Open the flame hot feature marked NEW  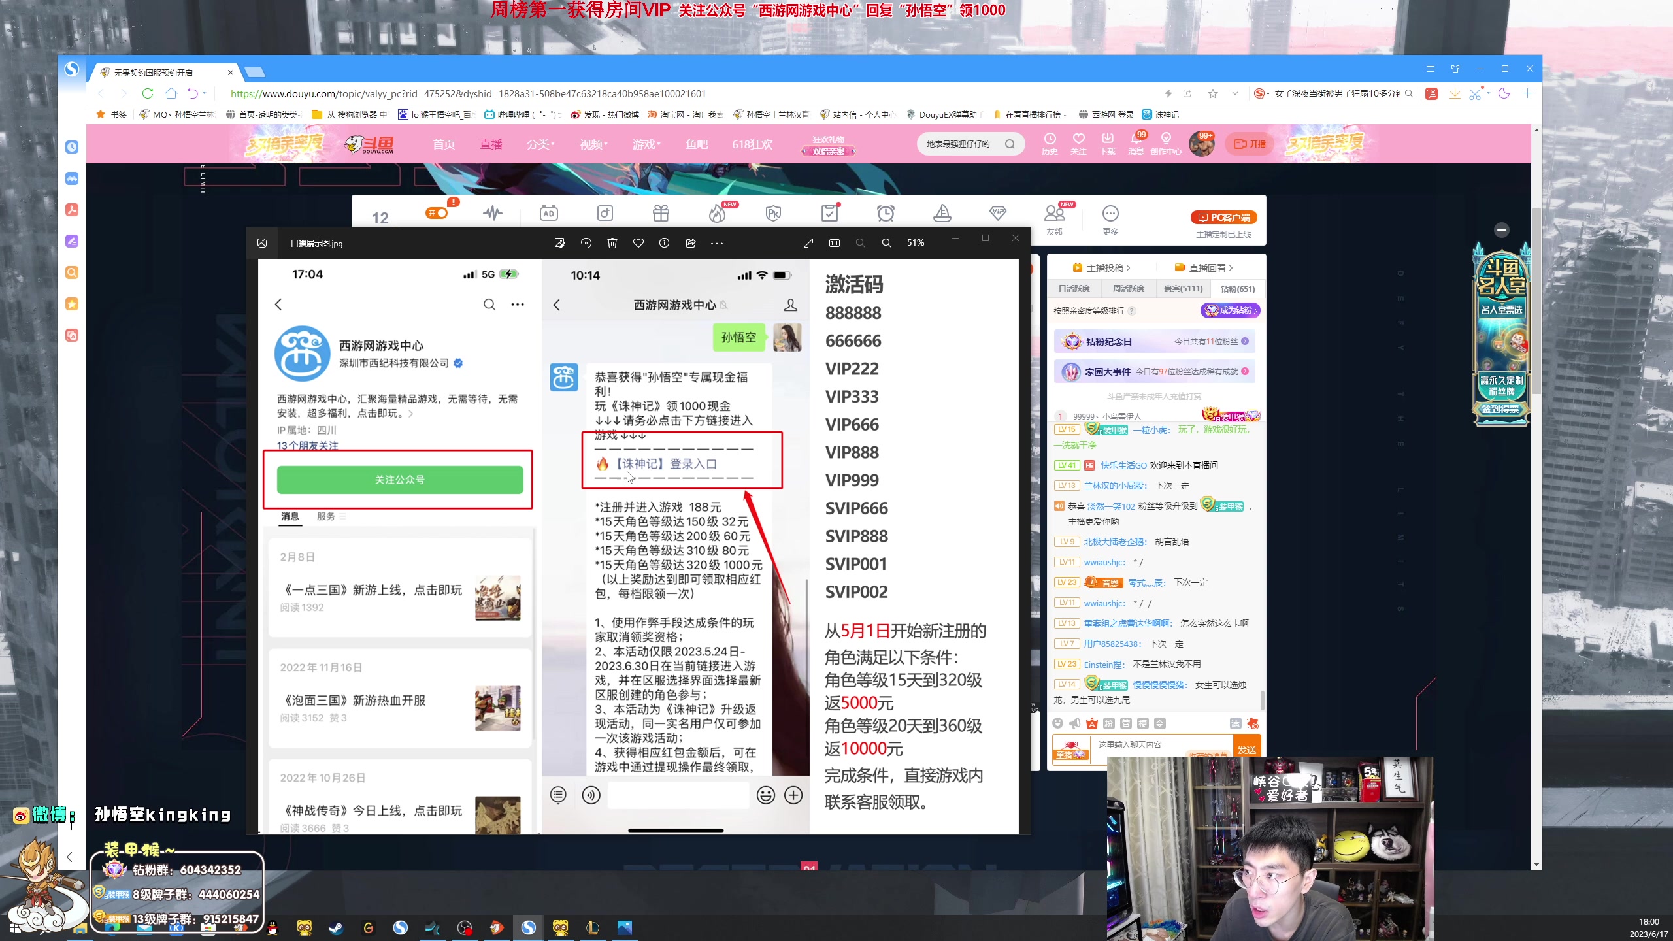tap(717, 213)
